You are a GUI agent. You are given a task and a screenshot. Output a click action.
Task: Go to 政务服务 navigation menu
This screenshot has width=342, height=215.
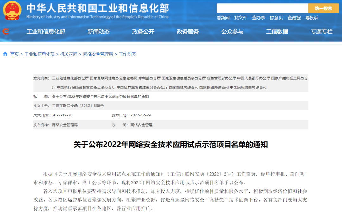188,32
